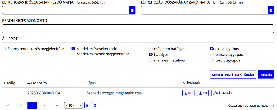277x110 pixels.
Task: Export results to PDF file
Action: click(95, 105)
